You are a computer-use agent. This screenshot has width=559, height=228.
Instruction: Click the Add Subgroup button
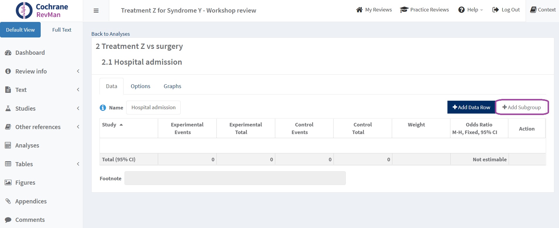point(522,107)
